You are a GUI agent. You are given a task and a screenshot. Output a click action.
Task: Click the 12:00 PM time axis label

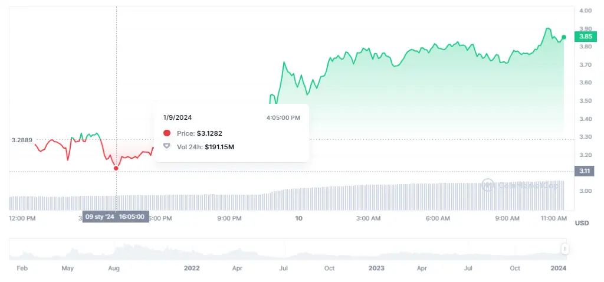(22, 218)
